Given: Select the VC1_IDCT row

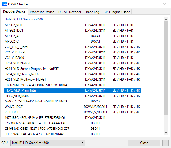Looking at the screenshot, I should click(x=73, y=112).
